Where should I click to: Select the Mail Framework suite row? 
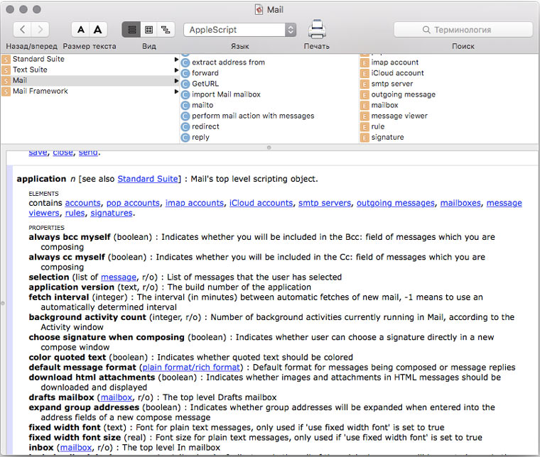pyautogui.click(x=90, y=91)
